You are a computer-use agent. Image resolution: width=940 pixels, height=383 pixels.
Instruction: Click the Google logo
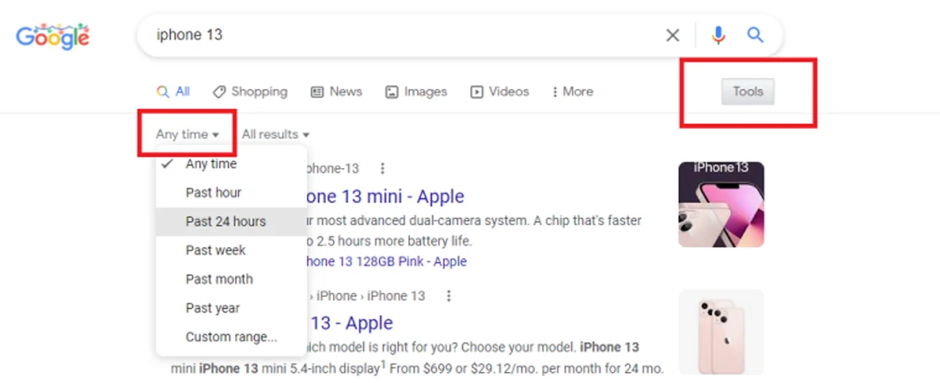point(53,36)
